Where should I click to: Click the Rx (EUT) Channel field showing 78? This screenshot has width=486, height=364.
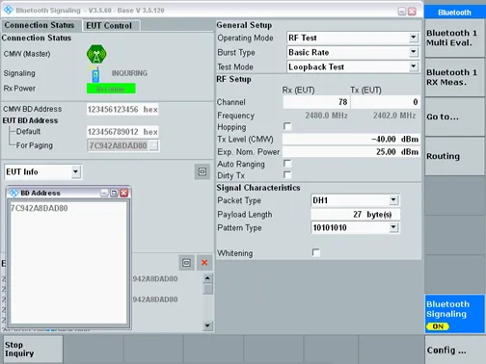point(316,102)
